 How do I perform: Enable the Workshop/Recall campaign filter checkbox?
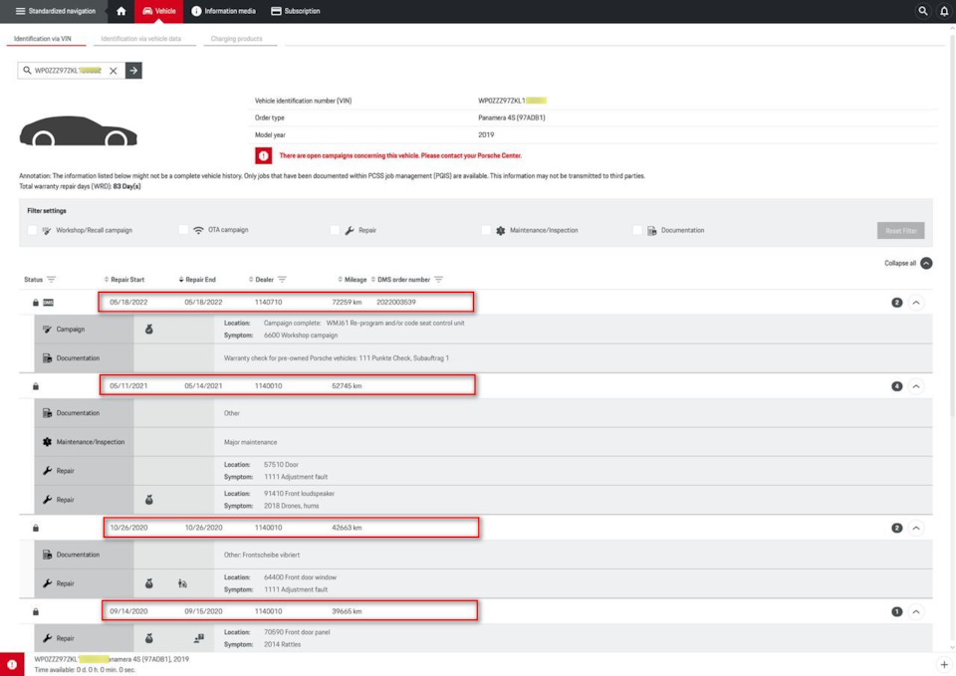pyautogui.click(x=32, y=230)
